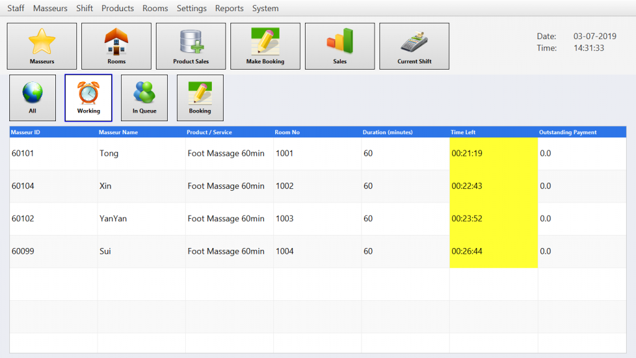Viewport: 636px width, 358px height.
Task: Click the Masseur Name column header
Action: (x=118, y=132)
